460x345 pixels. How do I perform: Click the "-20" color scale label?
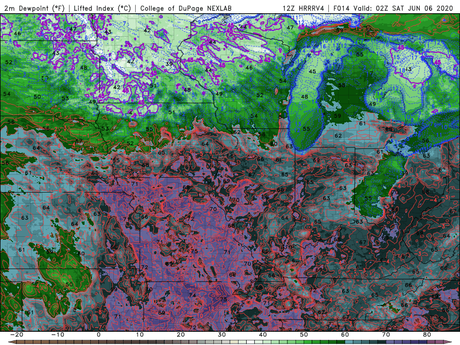(17, 335)
